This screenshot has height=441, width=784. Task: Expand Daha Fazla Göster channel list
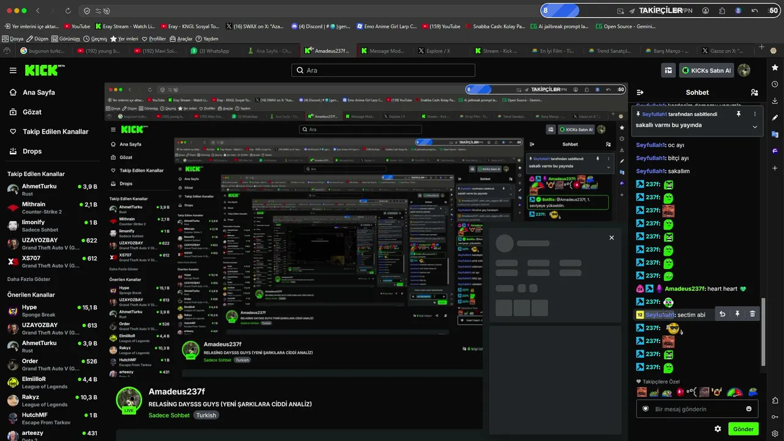(29, 279)
